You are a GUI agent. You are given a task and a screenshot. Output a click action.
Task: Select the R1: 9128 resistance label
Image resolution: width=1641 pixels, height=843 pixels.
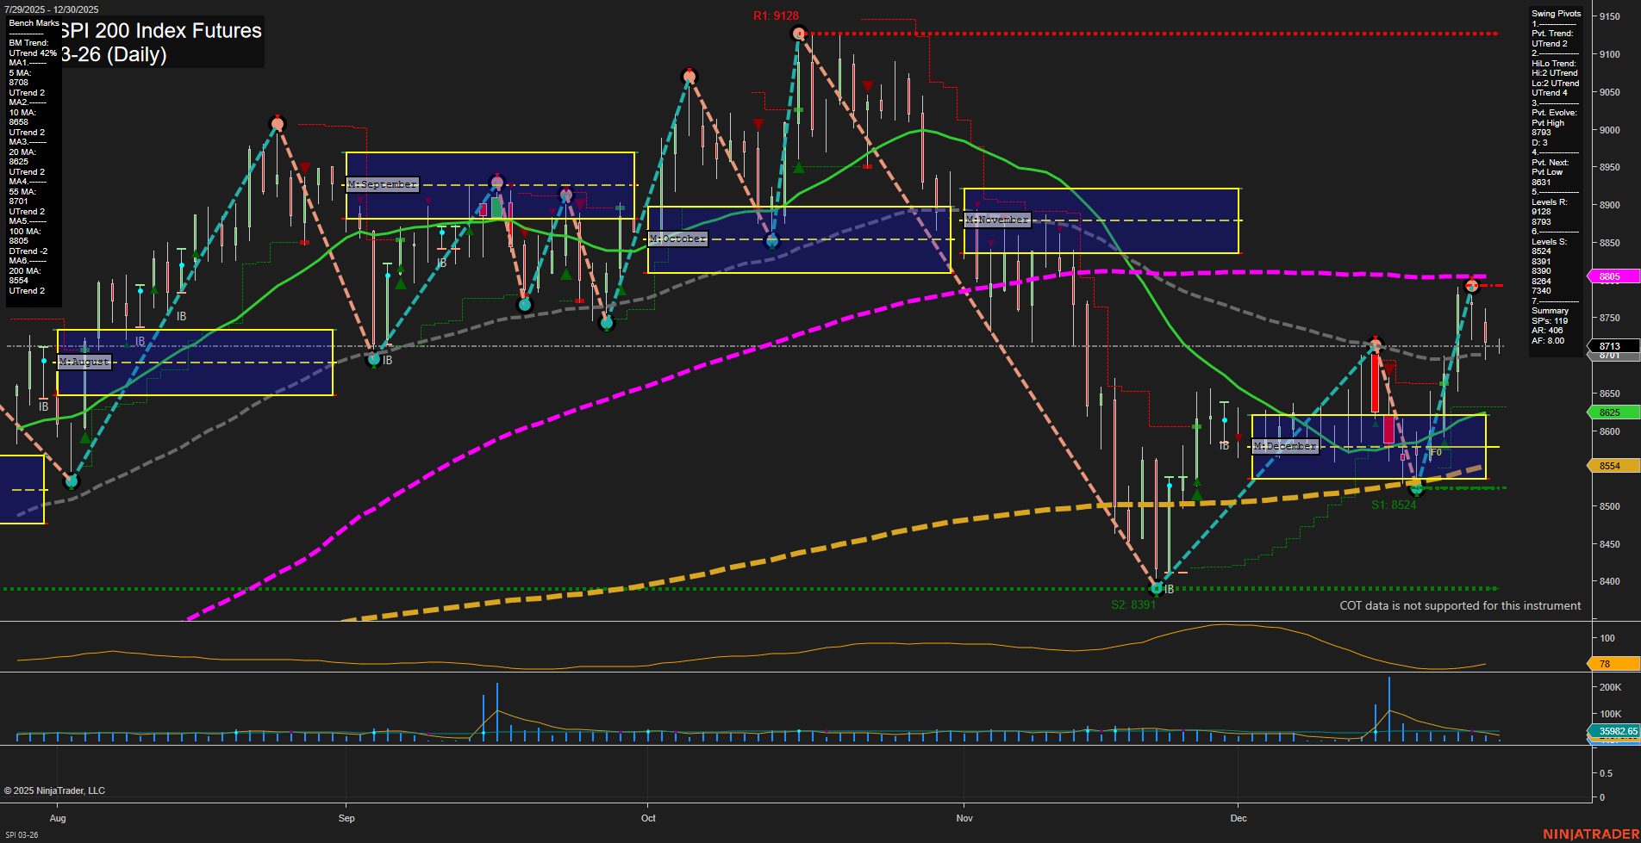point(776,15)
